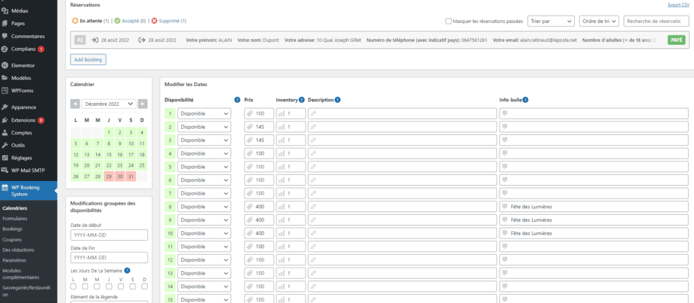Open Extensions menu item
This screenshot has height=303, width=694.
point(24,120)
